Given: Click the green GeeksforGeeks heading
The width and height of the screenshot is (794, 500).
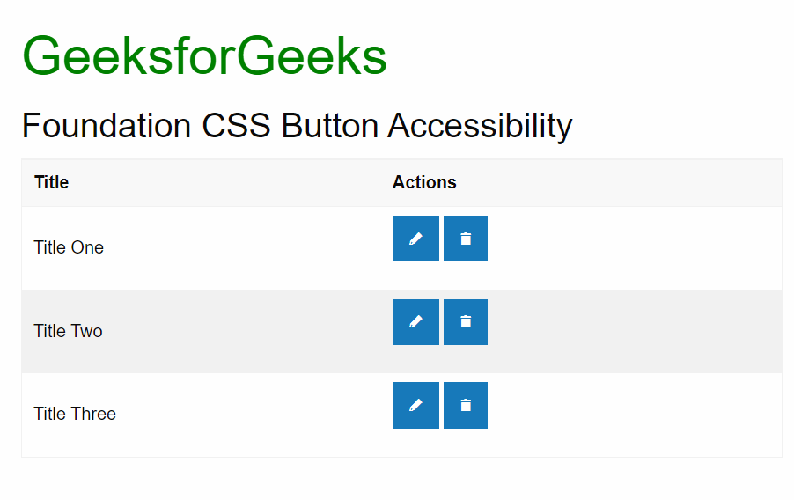Looking at the screenshot, I should click(x=204, y=56).
